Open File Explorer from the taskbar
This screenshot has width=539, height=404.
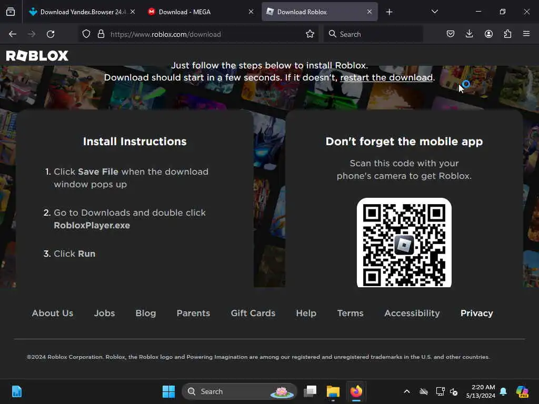333,391
